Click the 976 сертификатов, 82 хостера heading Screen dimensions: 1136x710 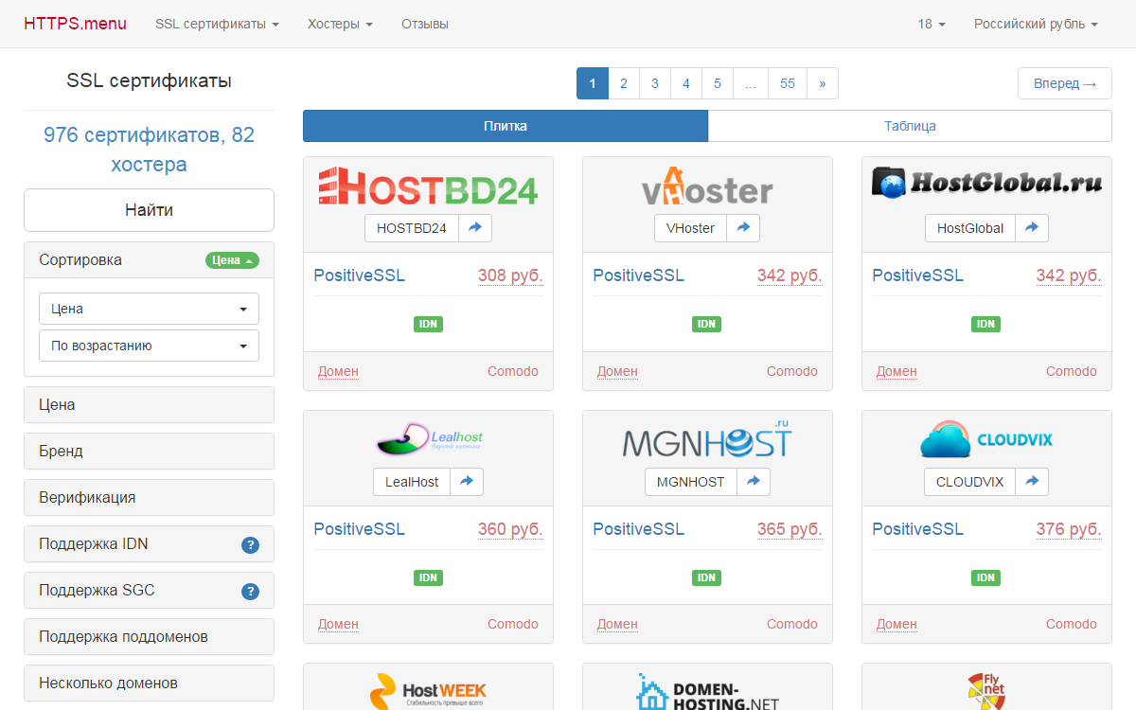pyautogui.click(x=149, y=150)
